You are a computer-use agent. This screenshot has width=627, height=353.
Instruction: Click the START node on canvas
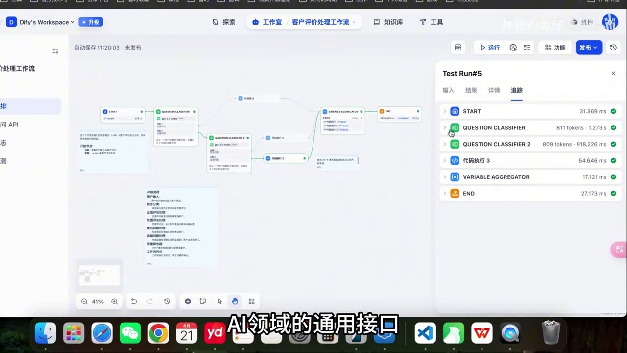tap(123, 115)
